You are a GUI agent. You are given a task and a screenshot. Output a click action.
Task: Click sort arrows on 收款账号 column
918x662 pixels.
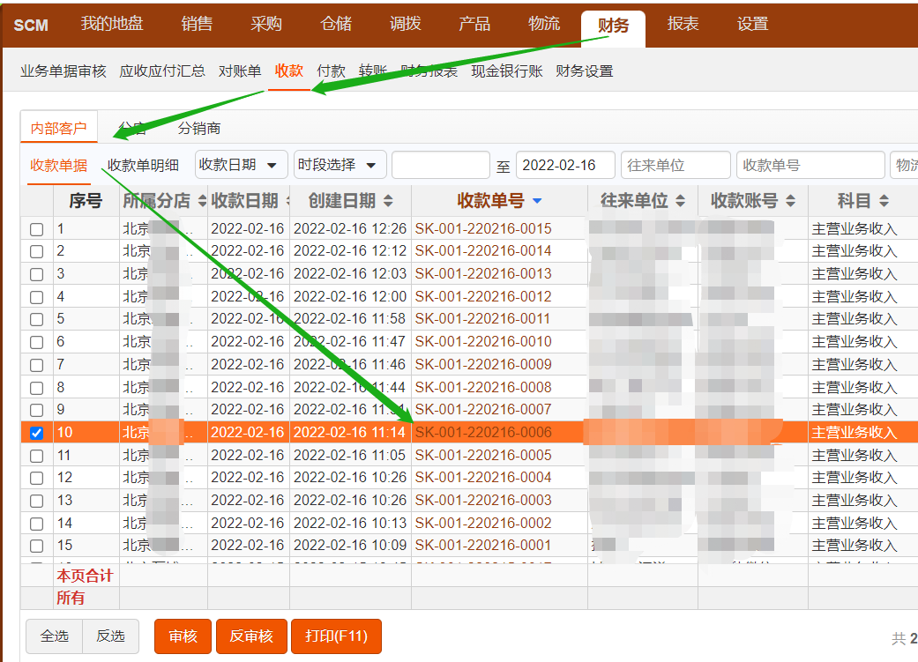tap(790, 201)
